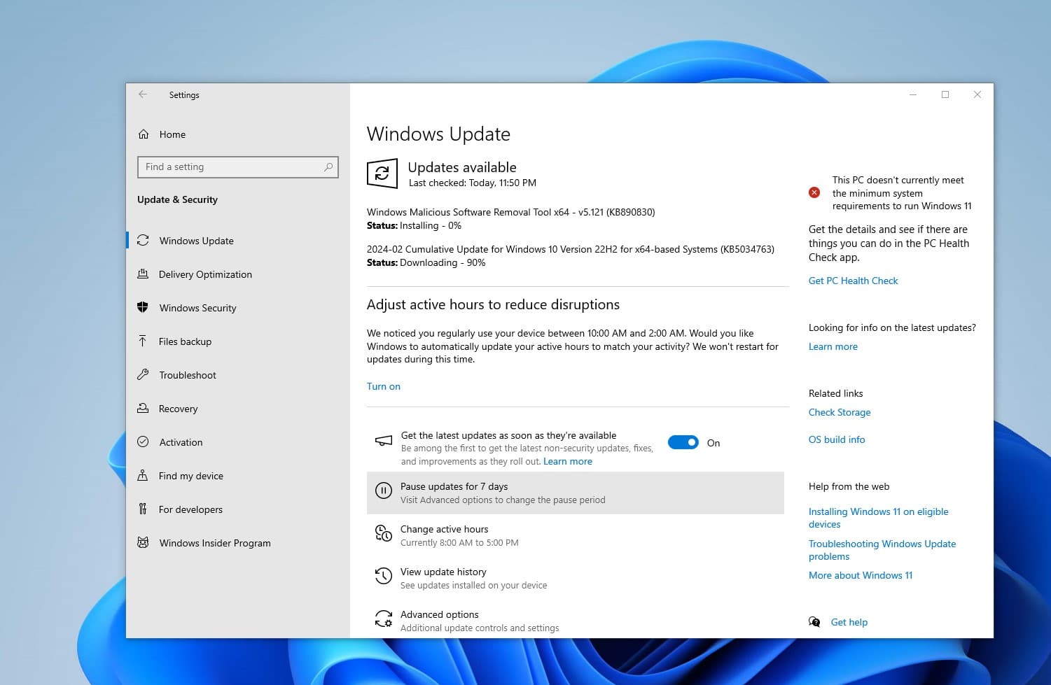Click the Get help chat icon
The width and height of the screenshot is (1051, 685).
(x=814, y=622)
